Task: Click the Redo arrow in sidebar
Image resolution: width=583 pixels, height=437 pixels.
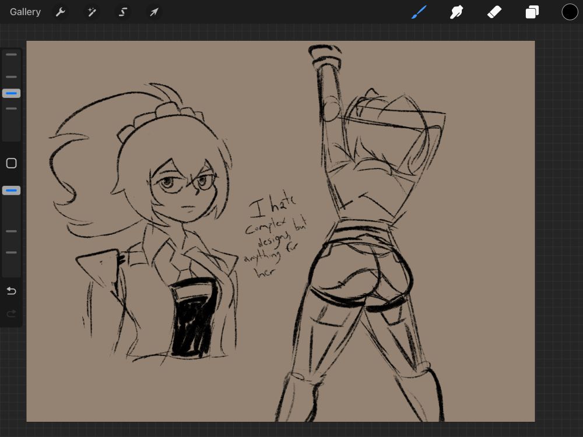Action: (11, 314)
